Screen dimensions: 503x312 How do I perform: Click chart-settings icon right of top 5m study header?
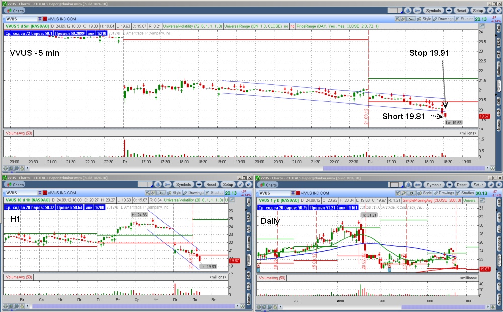482,26
